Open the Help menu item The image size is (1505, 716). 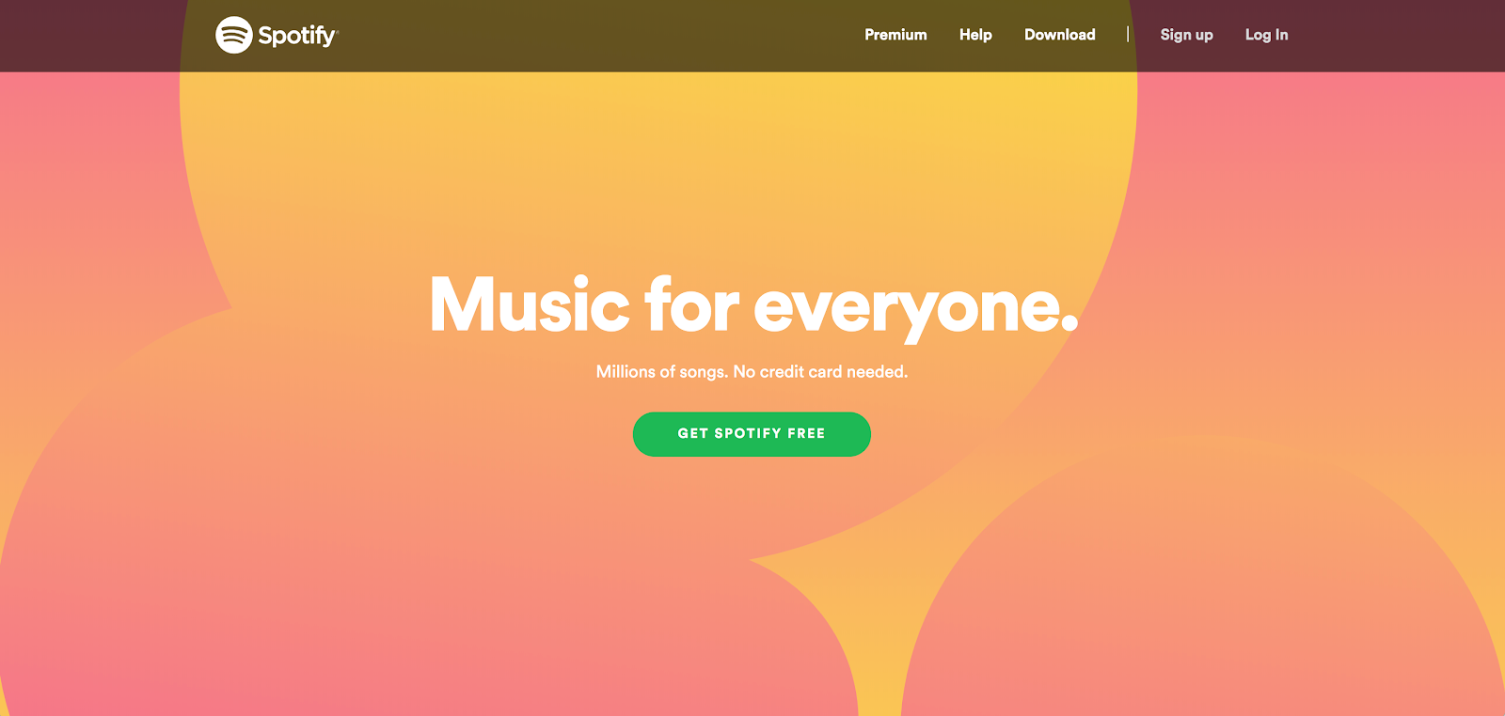point(975,35)
